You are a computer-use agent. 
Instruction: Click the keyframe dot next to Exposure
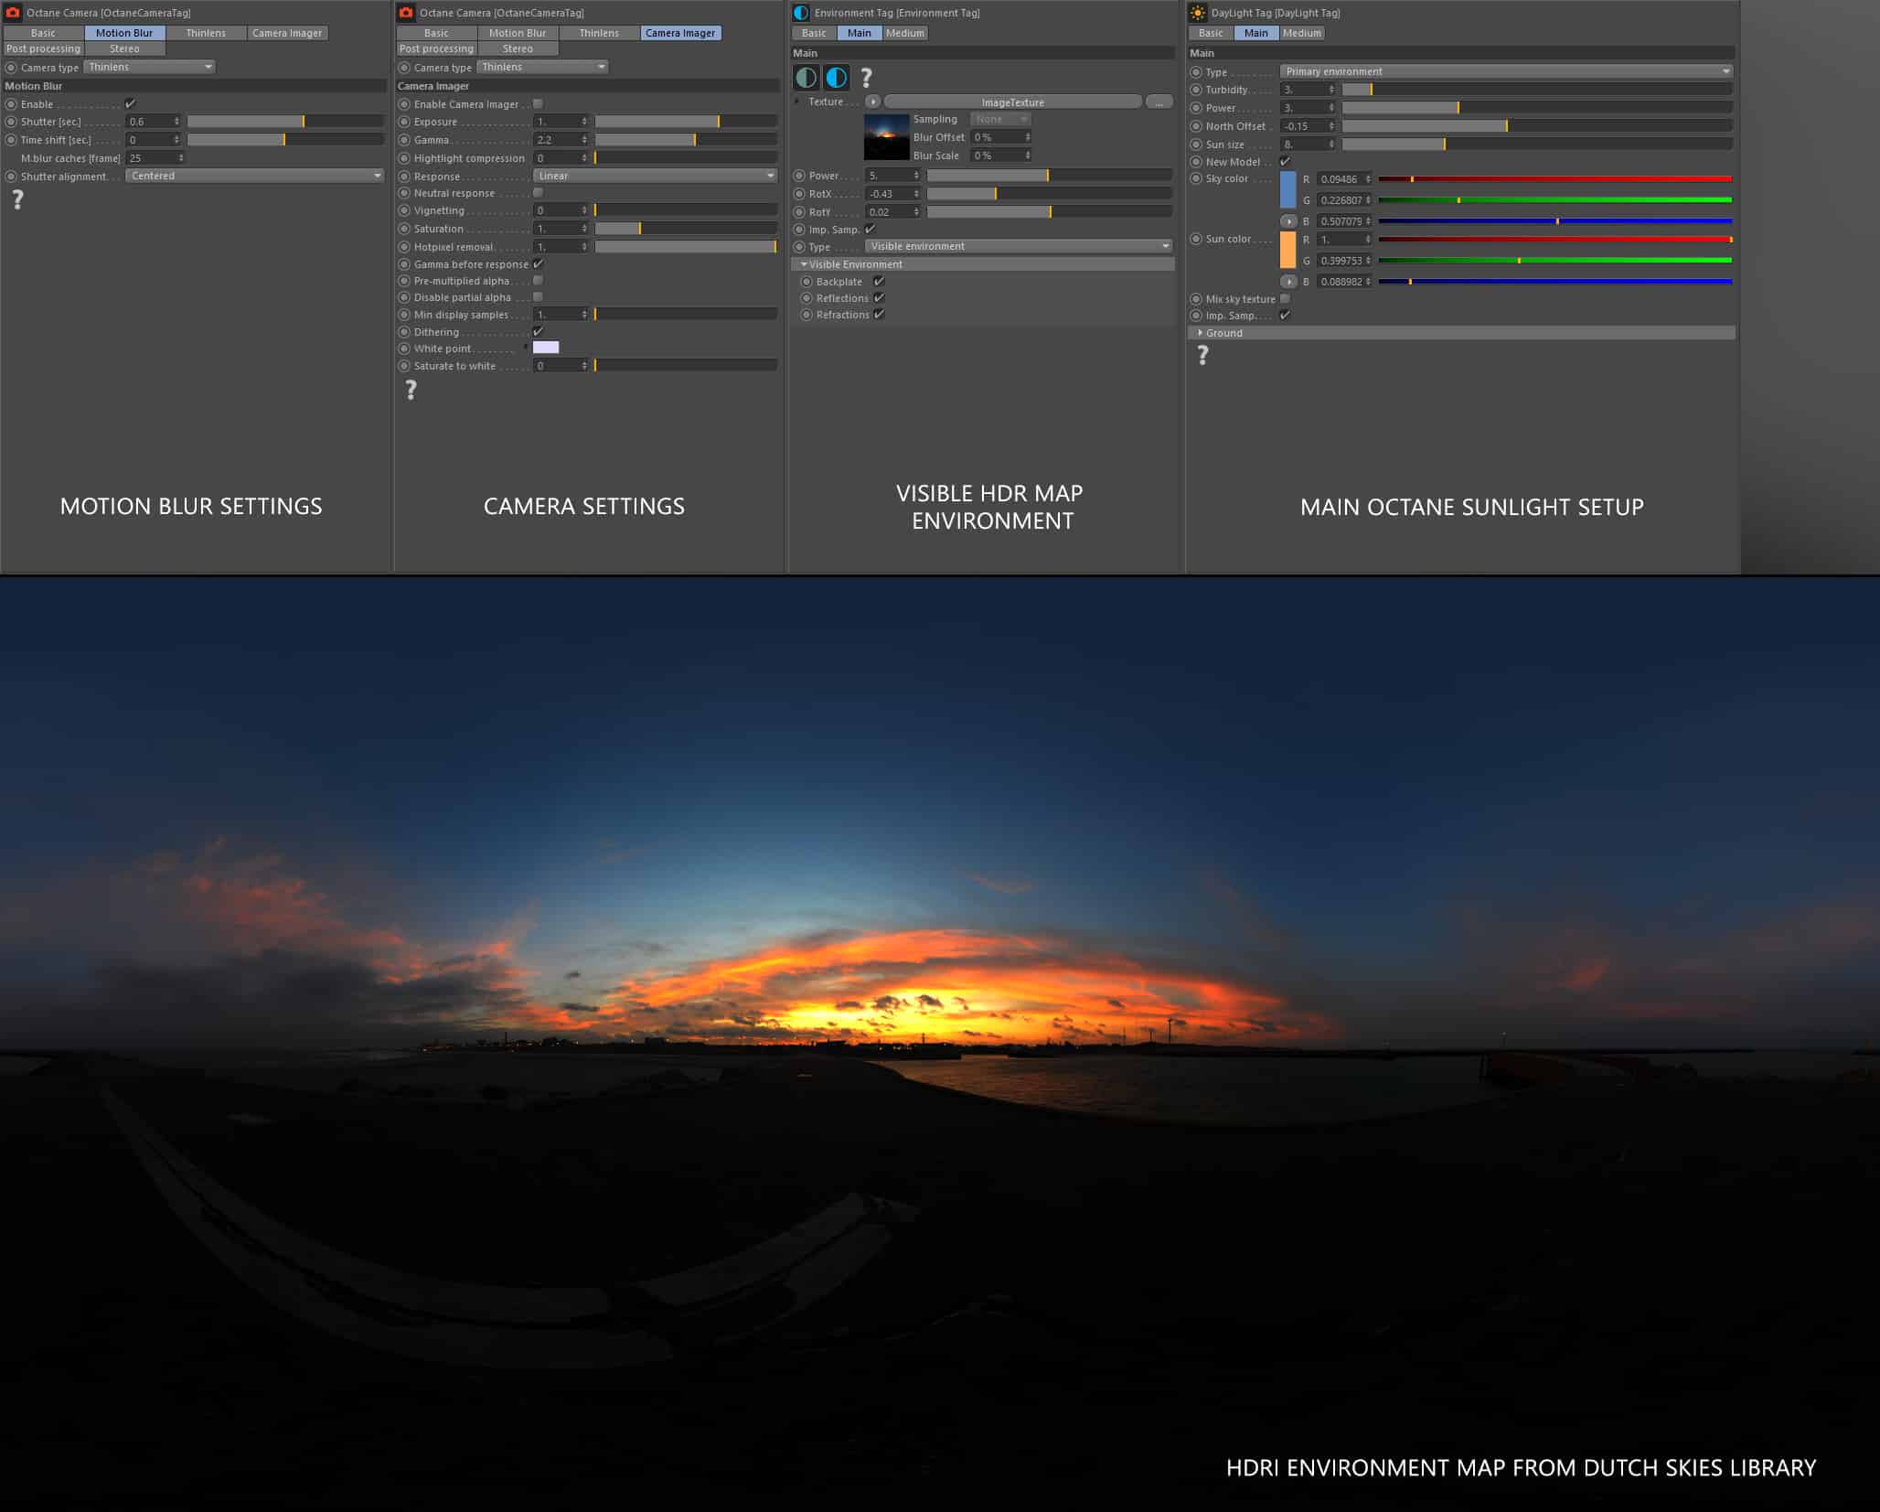click(404, 122)
